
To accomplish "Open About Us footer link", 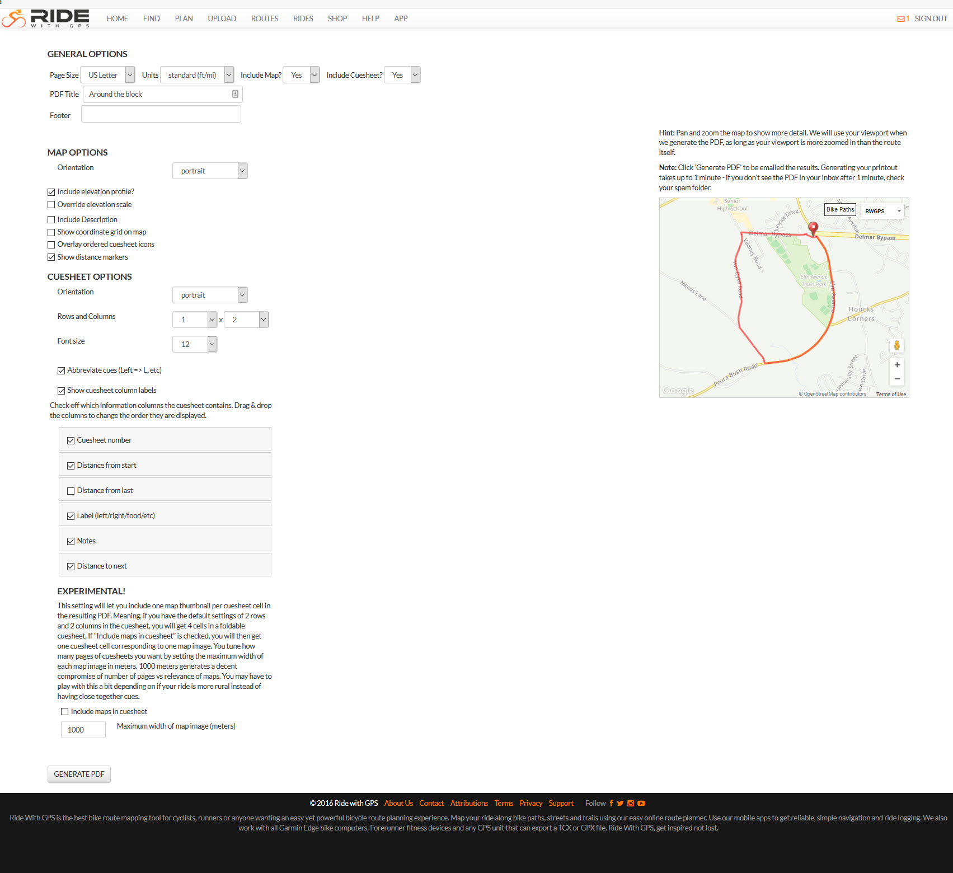I will (x=398, y=803).
